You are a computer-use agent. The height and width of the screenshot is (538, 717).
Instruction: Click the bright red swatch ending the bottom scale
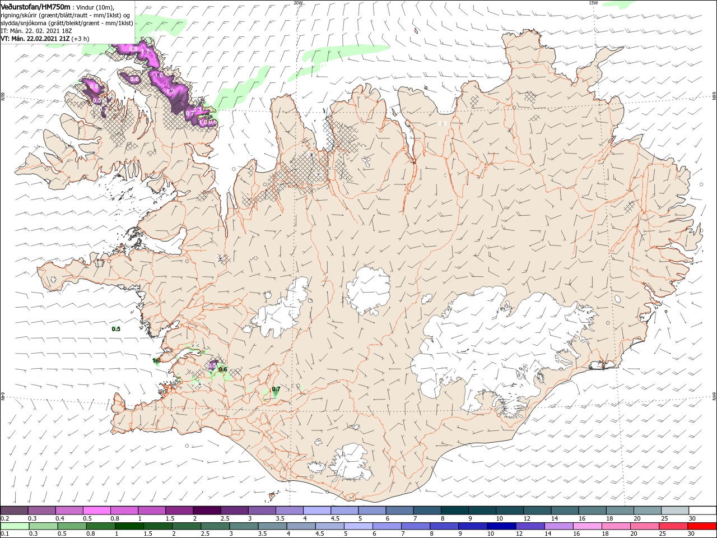point(703,526)
